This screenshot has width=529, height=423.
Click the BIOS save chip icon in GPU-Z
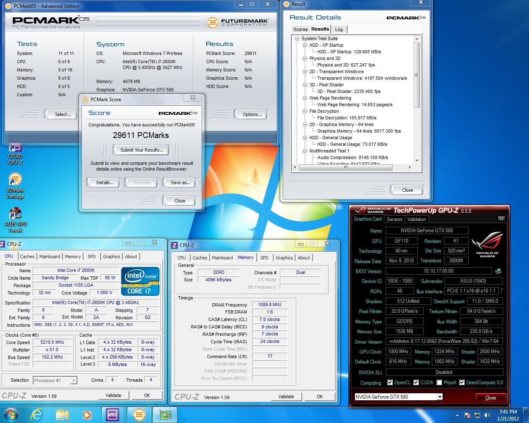tap(498, 271)
